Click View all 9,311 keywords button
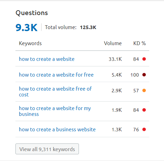The height and width of the screenshot is (161, 164). (47, 149)
